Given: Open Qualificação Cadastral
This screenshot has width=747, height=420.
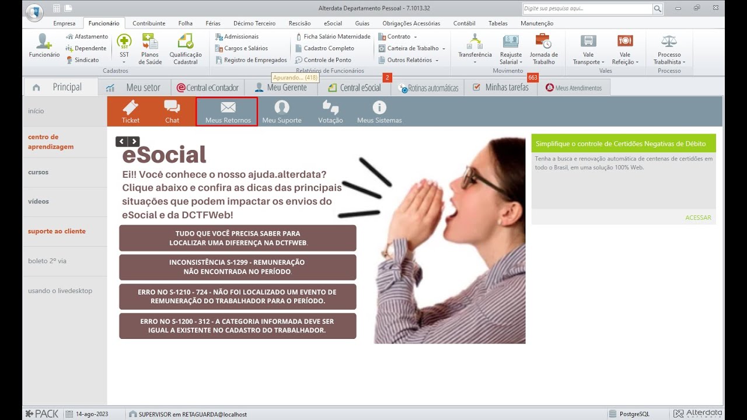Looking at the screenshot, I should point(186,49).
